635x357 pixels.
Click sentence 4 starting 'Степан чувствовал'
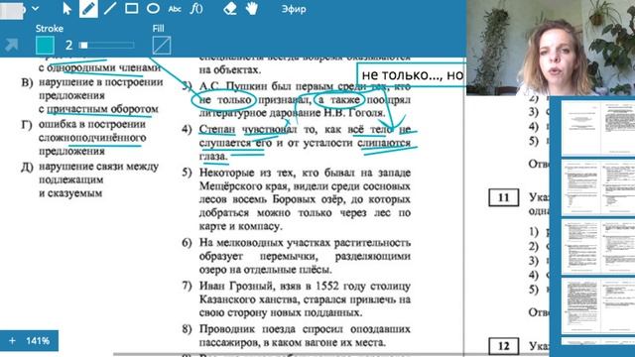pos(305,143)
